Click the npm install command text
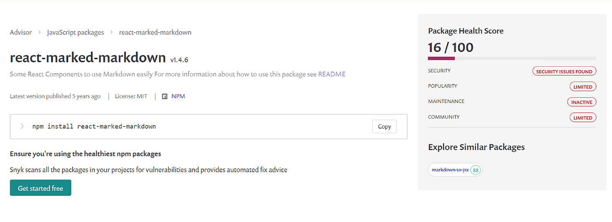This screenshot has height=222, width=612. click(x=94, y=126)
